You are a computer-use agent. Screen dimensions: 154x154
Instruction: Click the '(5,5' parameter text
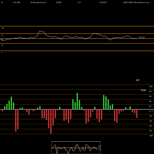coord(79,2)
